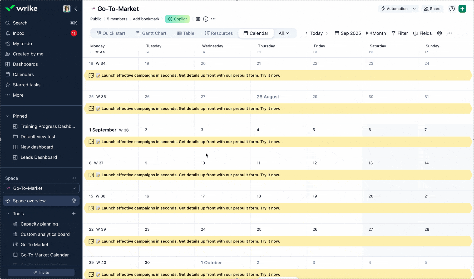
Task: Open the Go-To-Market space selector
Action: [41, 188]
